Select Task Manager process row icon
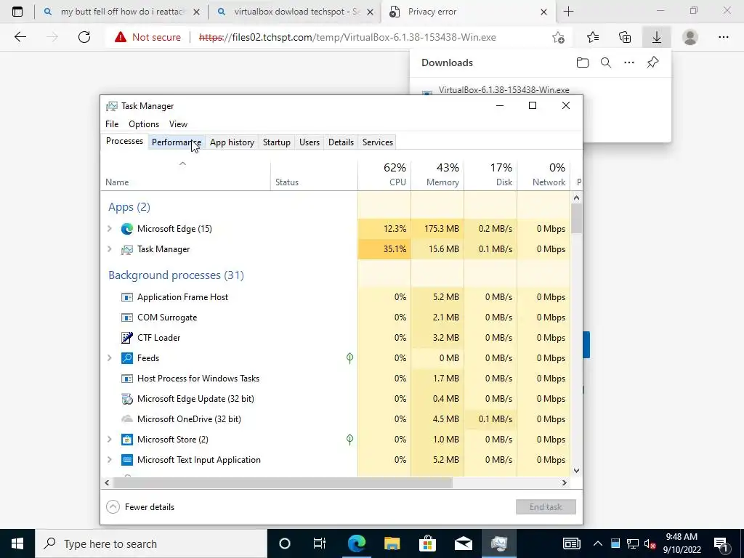 pos(126,249)
